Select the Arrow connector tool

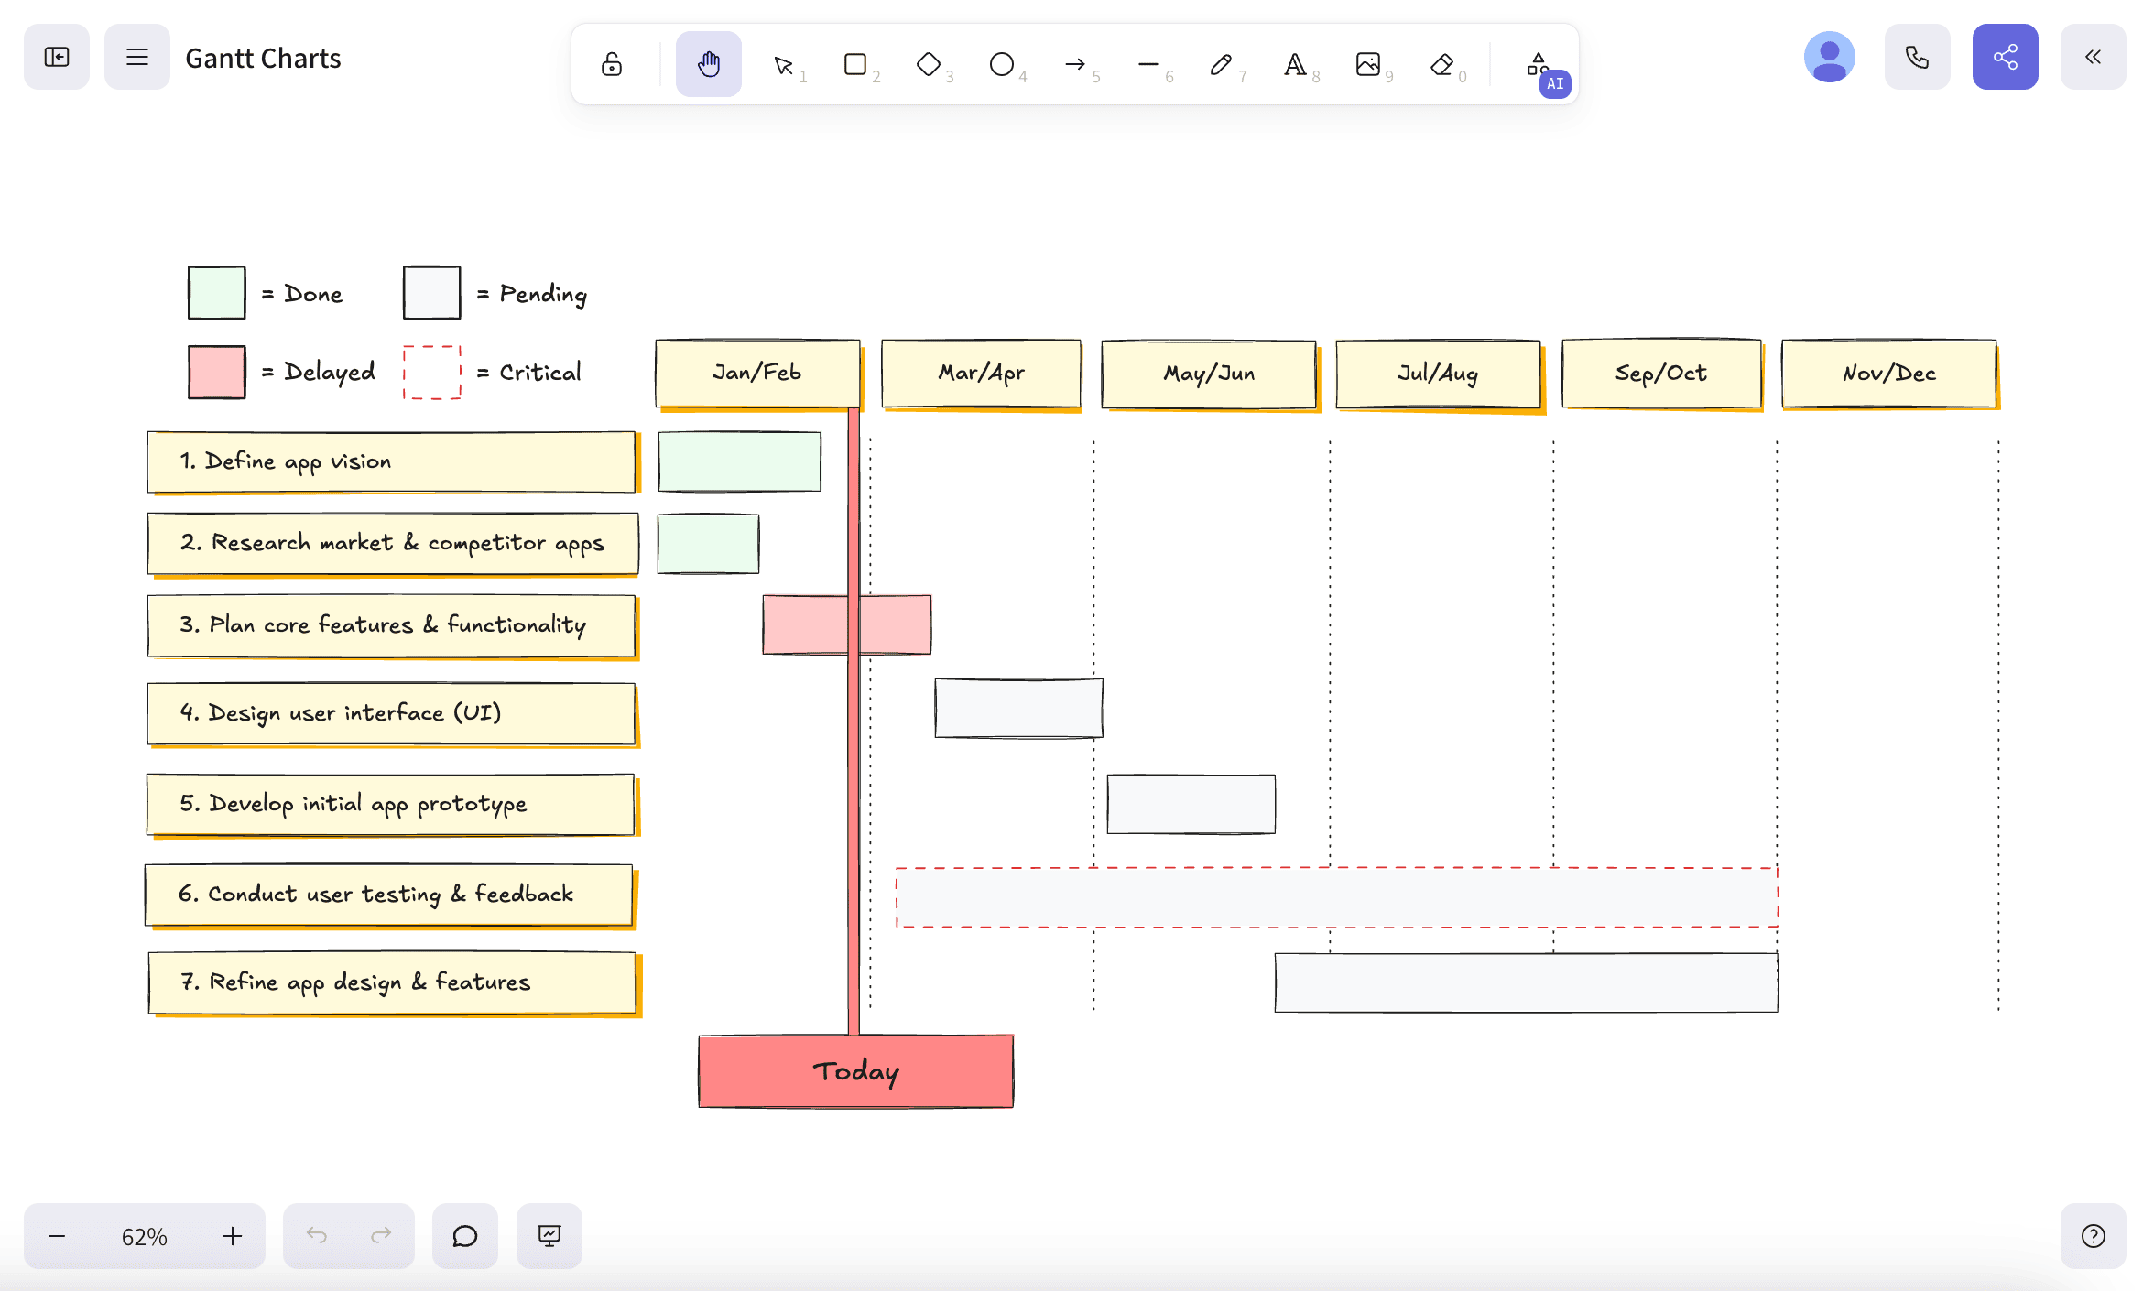coord(1075,64)
